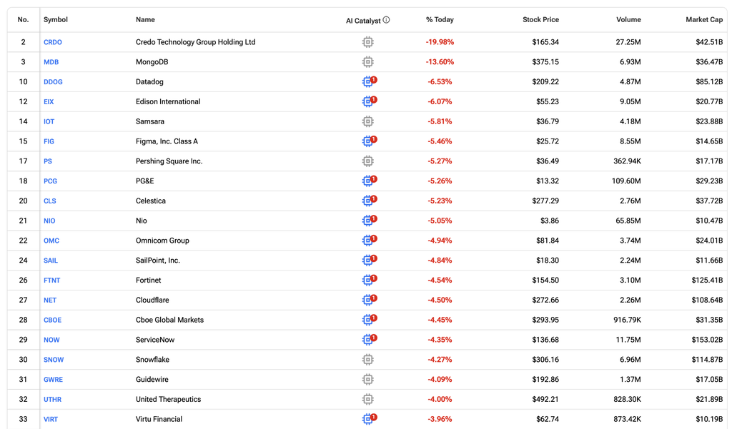The width and height of the screenshot is (732, 429).
Task: Open PG&E's AI Catalyst notification icon
Action: click(x=370, y=181)
